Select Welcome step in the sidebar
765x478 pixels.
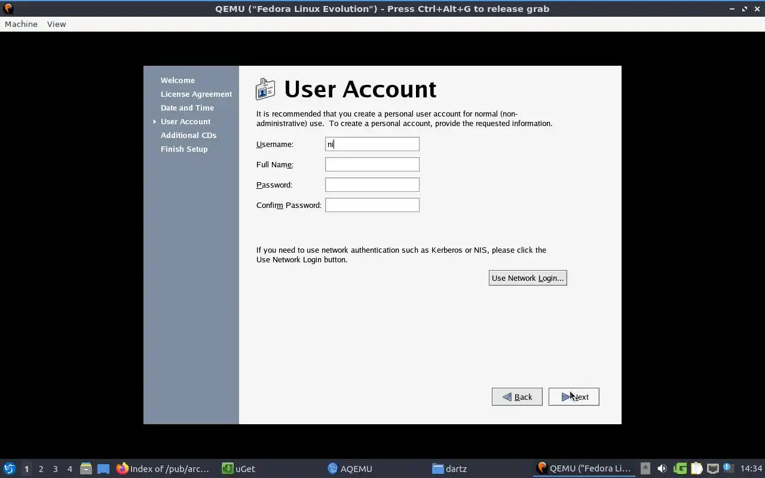pos(178,80)
